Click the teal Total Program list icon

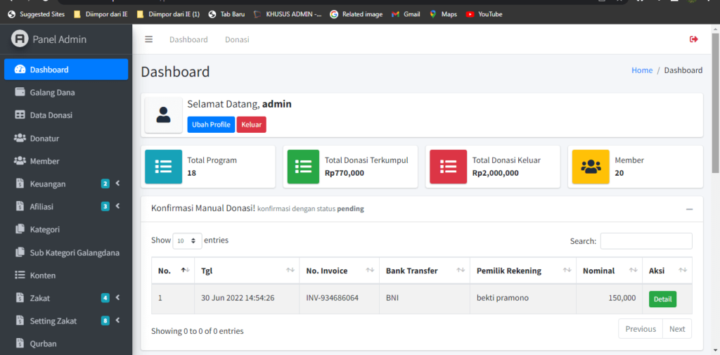point(163,167)
